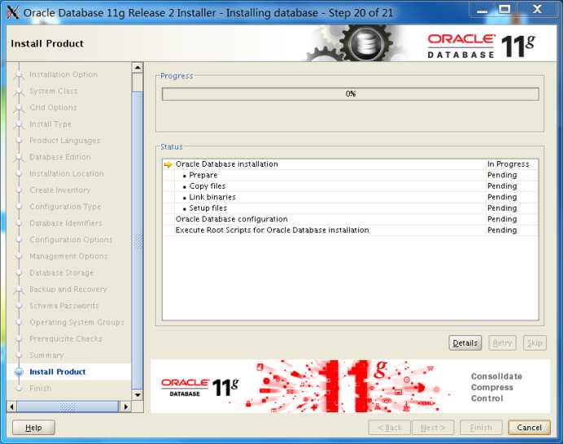
Task: Click the Skip button
Action: [x=535, y=342]
